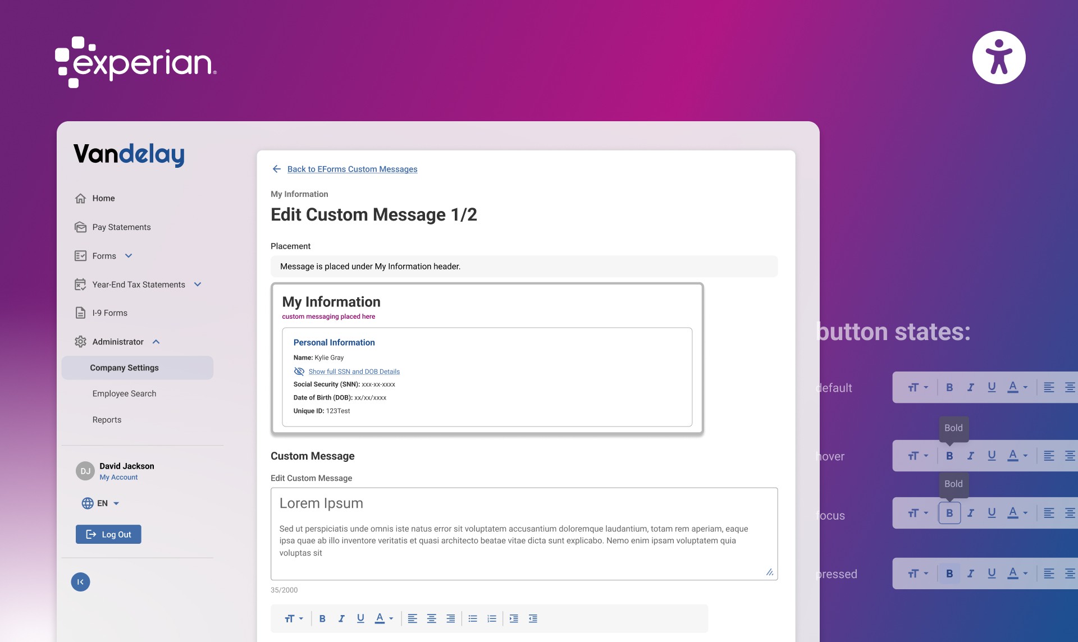Toggle Underline in the hover state toolbar
Viewport: 1078px width, 642px height.
(x=992, y=456)
